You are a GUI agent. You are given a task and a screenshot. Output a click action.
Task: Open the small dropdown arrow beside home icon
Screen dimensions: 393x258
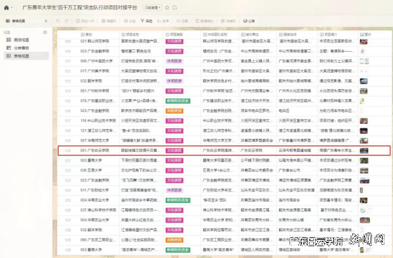coord(12,8)
